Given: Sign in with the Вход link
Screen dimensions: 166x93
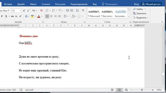Looking at the screenshot, I should coord(136,4).
